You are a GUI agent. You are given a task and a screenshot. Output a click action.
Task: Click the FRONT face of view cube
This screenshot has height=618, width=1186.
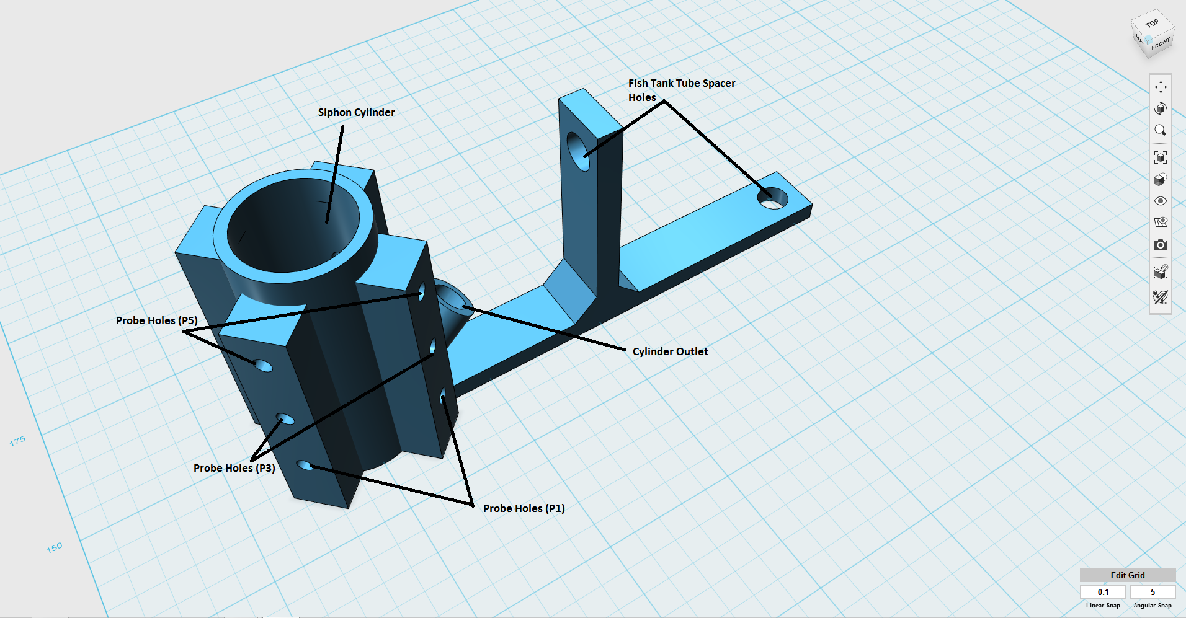point(1161,45)
